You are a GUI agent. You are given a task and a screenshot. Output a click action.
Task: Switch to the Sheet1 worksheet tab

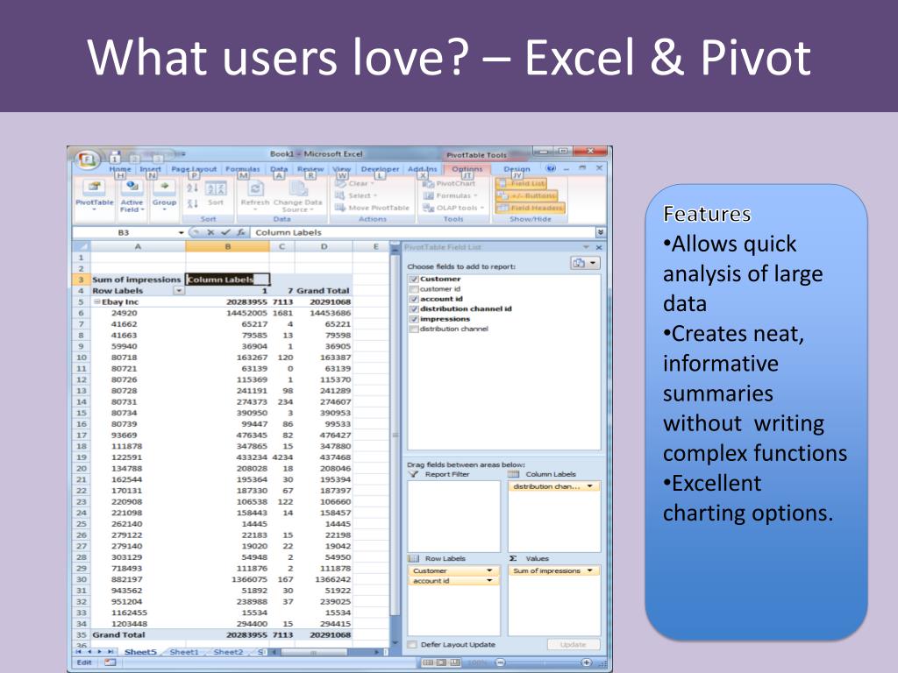point(184,652)
